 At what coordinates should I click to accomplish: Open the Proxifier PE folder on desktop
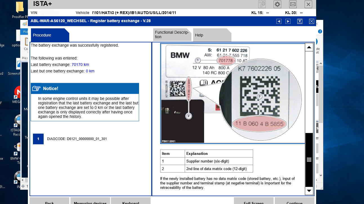tap(20, 10)
